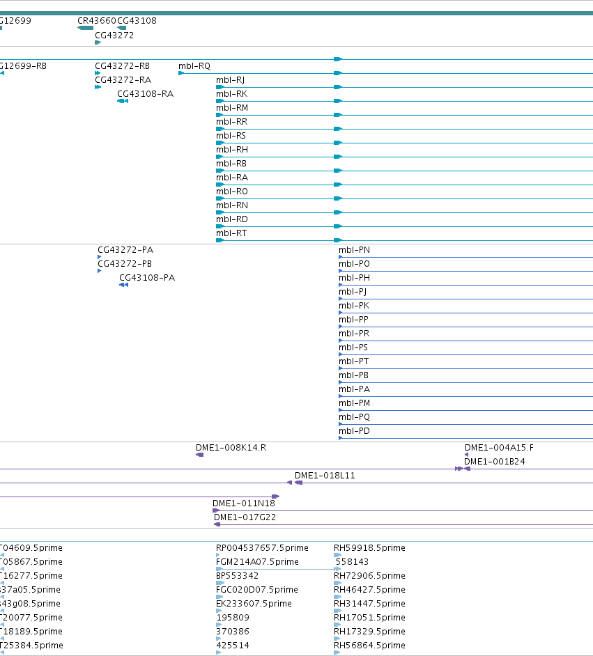Select protein mbl-PP
593x656 pixels.
pyautogui.click(x=353, y=319)
